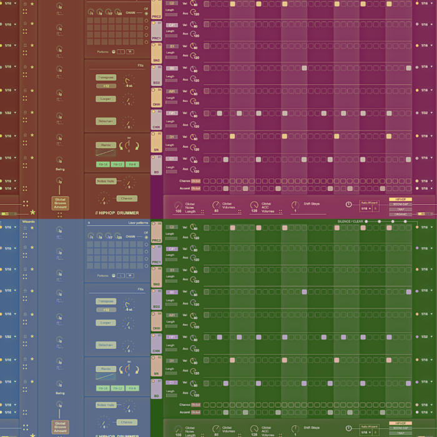
Task: Toggle first step of green PRC2 row
Action: (x=207, y=228)
